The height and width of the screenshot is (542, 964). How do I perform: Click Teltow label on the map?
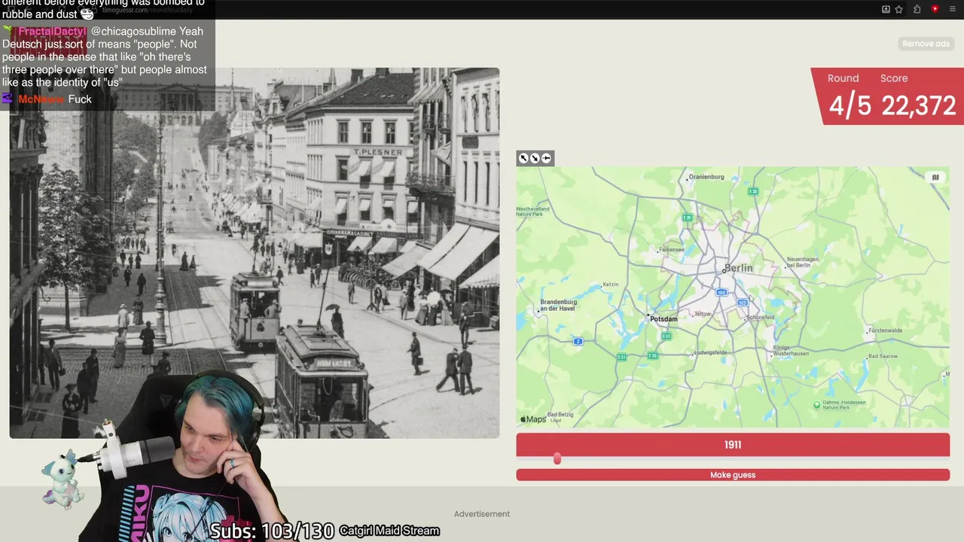click(x=703, y=314)
